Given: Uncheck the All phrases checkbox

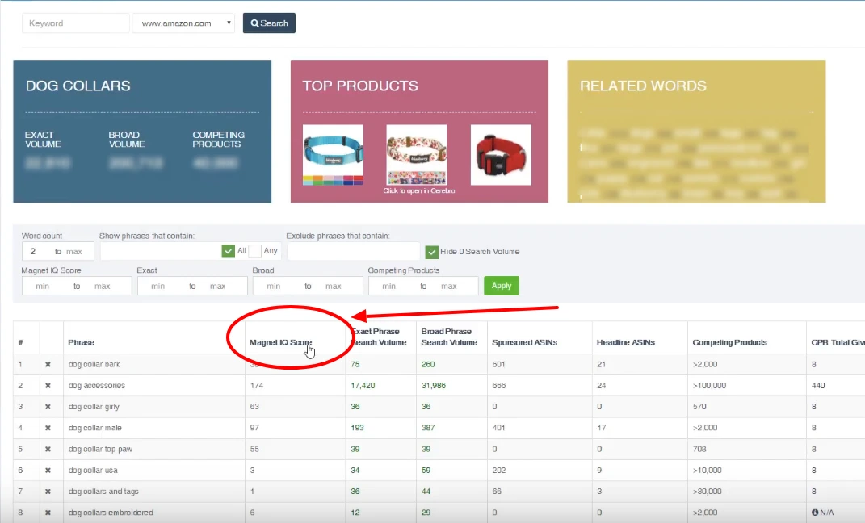Looking at the screenshot, I should coord(229,250).
